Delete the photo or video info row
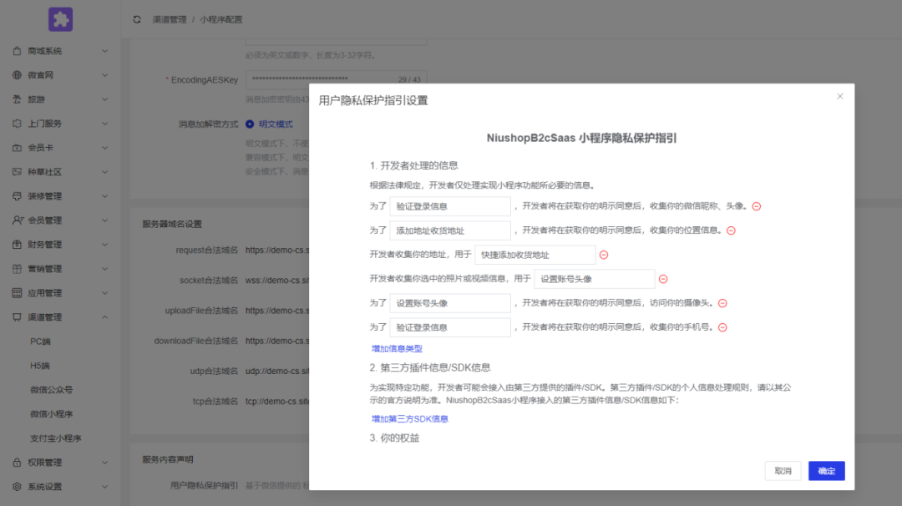Image resolution: width=902 pixels, height=506 pixels. coord(663,279)
